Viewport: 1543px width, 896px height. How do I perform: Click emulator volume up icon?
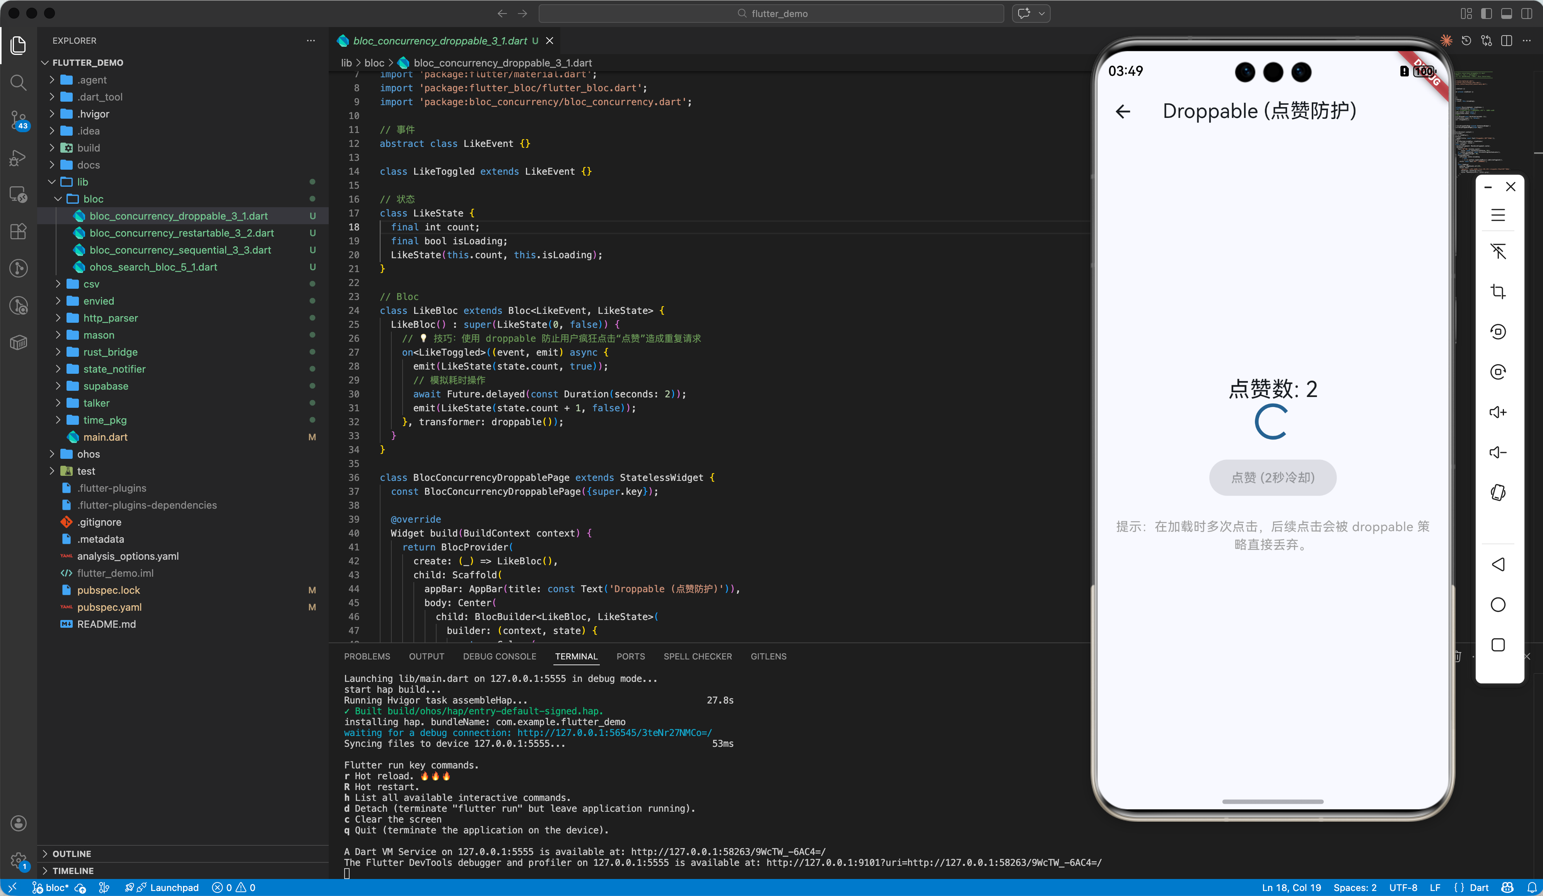pyautogui.click(x=1498, y=412)
